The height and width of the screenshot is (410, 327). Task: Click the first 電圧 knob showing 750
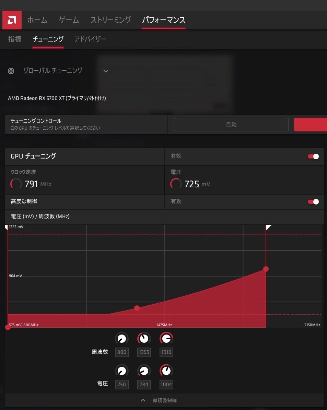pyautogui.click(x=121, y=371)
